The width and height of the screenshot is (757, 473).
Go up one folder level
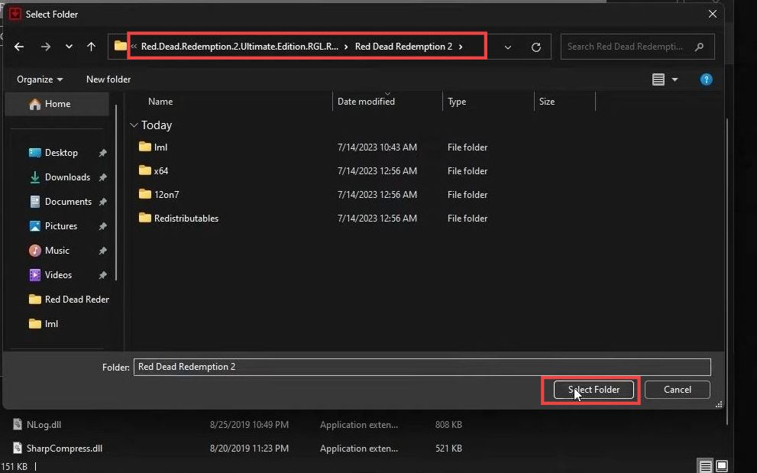tap(91, 47)
